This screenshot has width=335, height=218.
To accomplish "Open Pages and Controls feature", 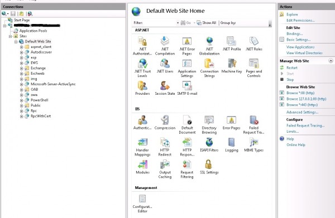I will (x=254, y=68).
